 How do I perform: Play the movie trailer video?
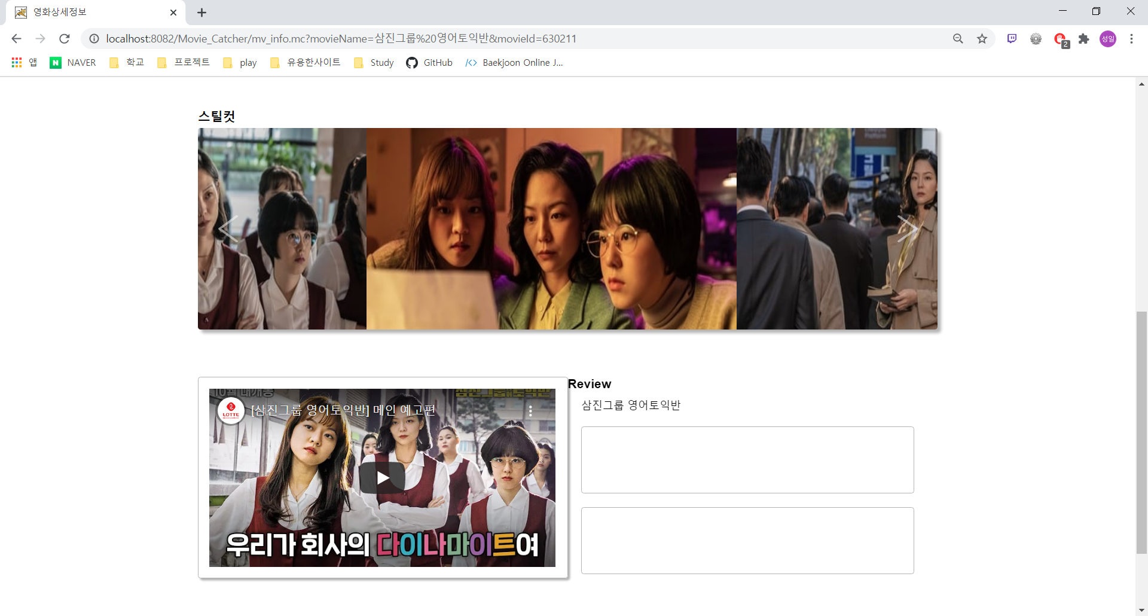coord(382,477)
